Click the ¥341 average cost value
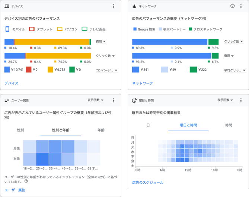 145,70
